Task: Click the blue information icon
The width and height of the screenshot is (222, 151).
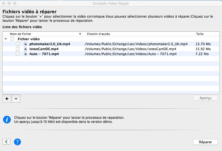Action: [x=7, y=119]
